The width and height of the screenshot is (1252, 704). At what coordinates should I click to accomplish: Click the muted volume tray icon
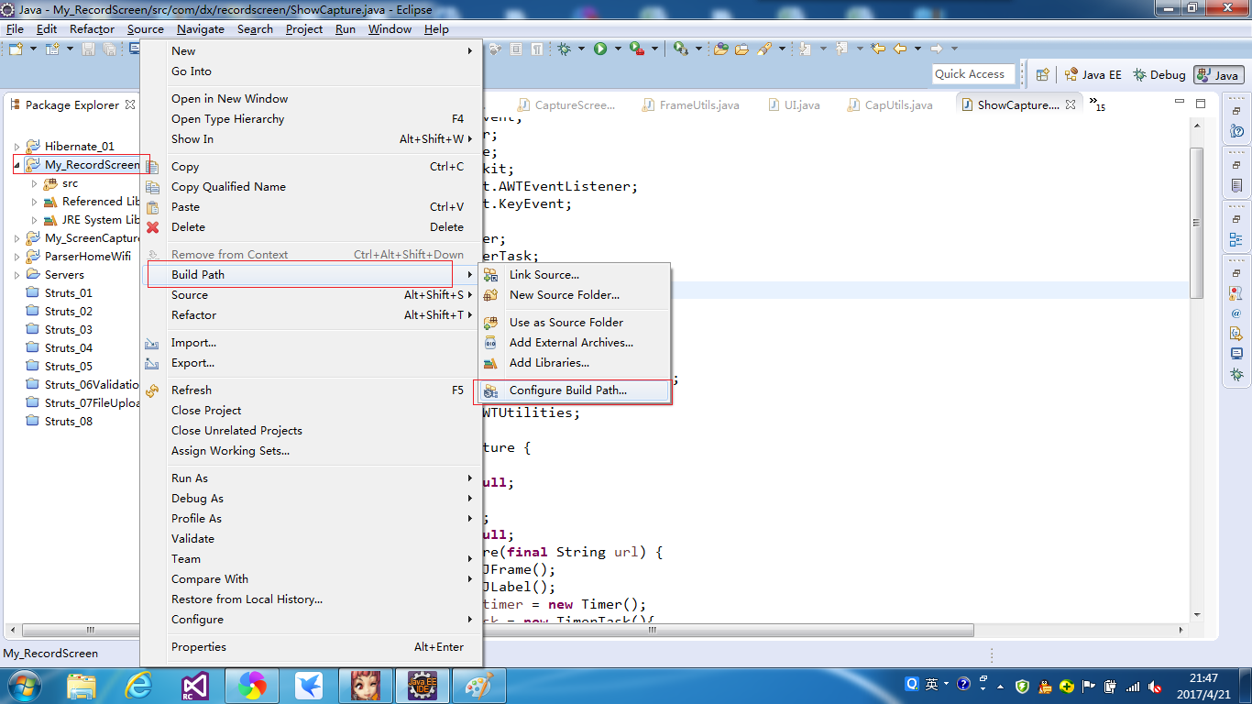pyautogui.click(x=1154, y=686)
